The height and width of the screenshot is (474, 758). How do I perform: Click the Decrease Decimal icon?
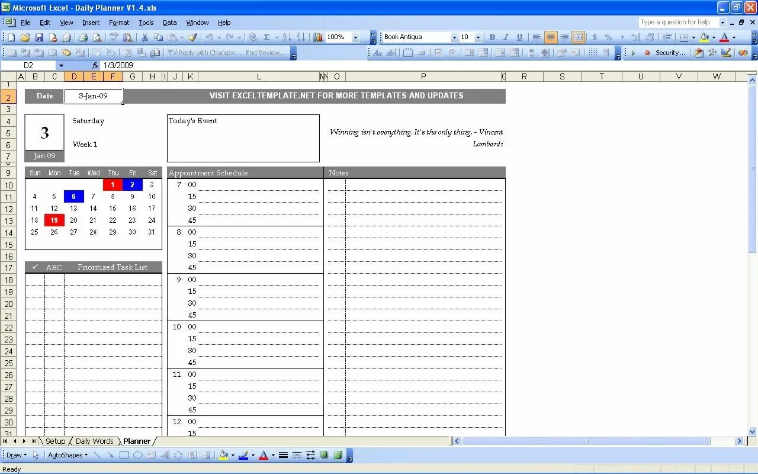click(x=650, y=37)
